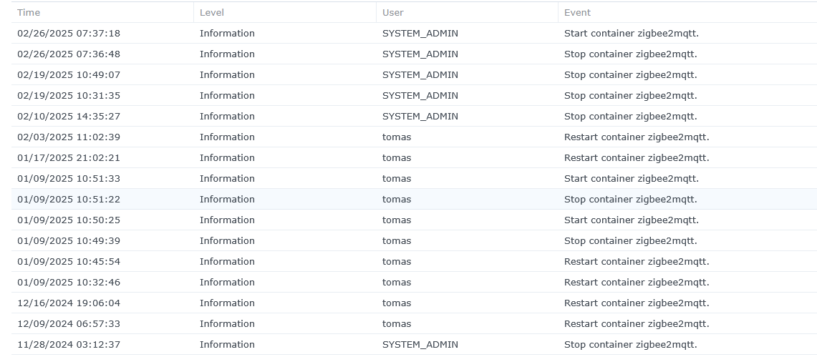Select the 01/09/2025 10:49:39 stop entry
817x357 pixels.
[x=69, y=241]
